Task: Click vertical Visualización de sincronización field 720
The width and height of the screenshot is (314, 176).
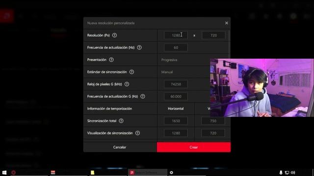Action: [x=213, y=133]
